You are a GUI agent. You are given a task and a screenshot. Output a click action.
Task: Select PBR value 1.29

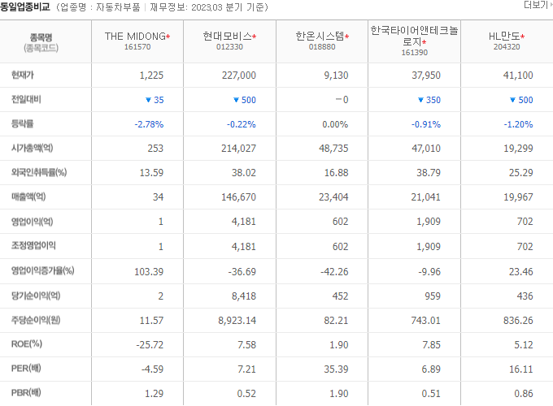[x=155, y=393]
